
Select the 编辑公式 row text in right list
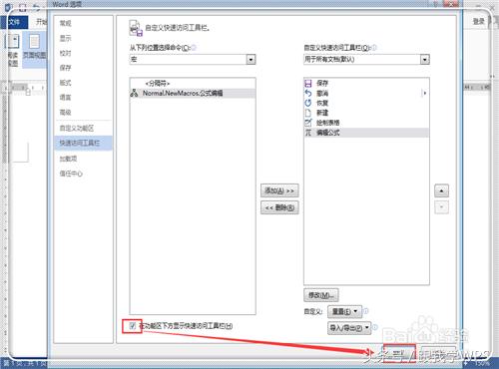327,133
